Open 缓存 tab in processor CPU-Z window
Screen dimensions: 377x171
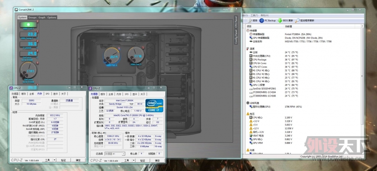pyautogui.click(x=103, y=94)
